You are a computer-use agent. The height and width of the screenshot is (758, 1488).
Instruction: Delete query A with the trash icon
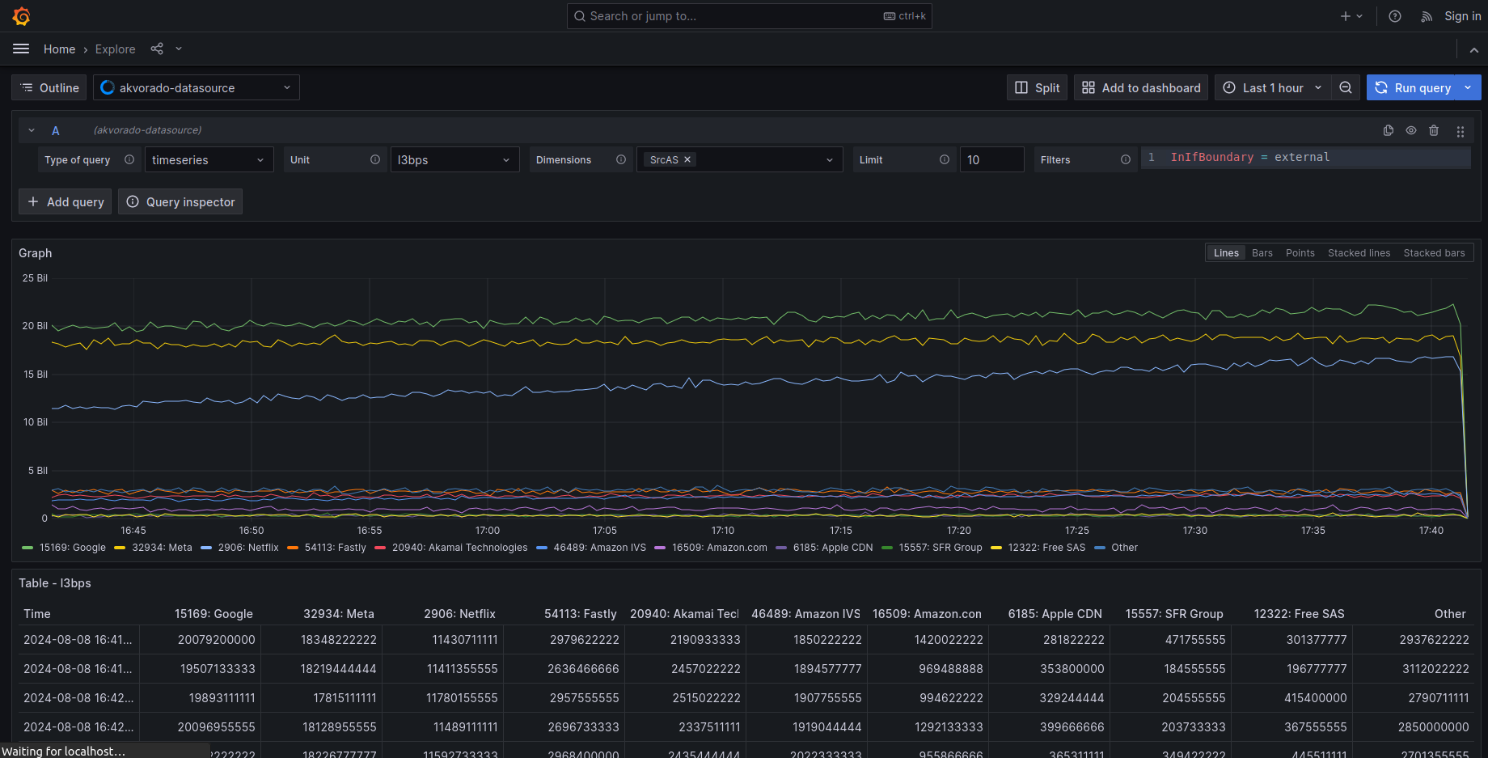coord(1435,130)
